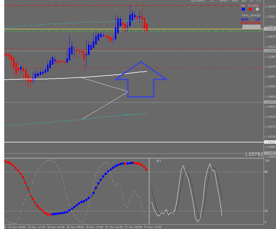Click the 1.34375 price scale label
Screen dimensions: 276x229
[x=270, y=127]
